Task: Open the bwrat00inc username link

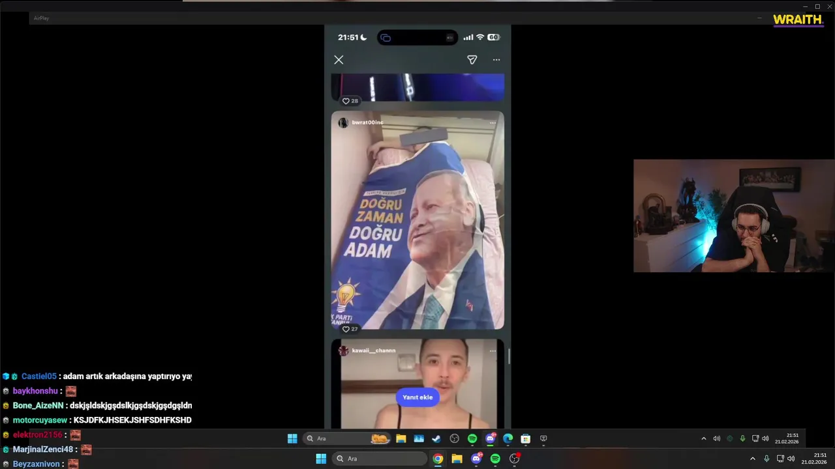Action: tap(368, 122)
